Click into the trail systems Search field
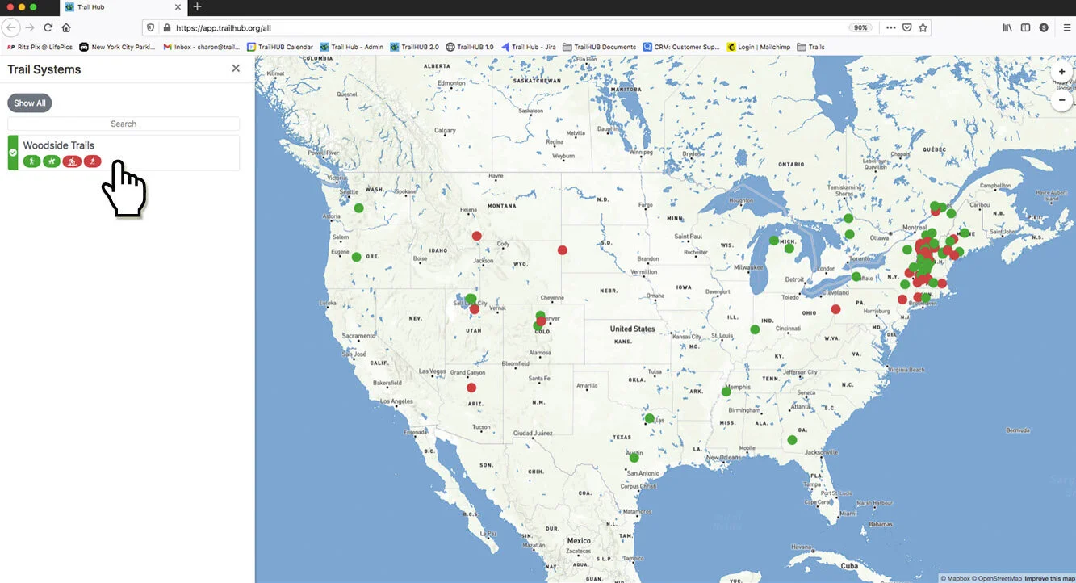The image size is (1076, 583). (x=124, y=124)
